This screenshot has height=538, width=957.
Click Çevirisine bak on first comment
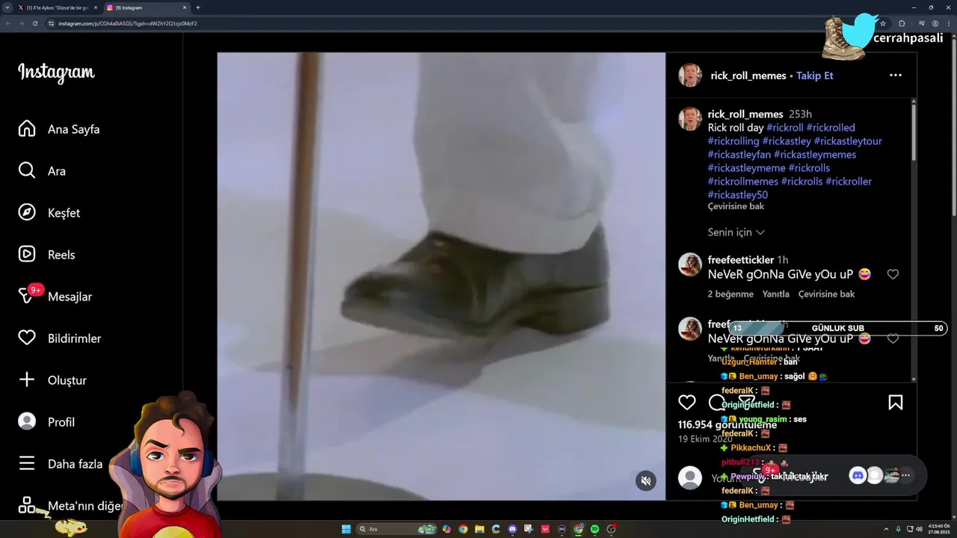[x=827, y=294]
